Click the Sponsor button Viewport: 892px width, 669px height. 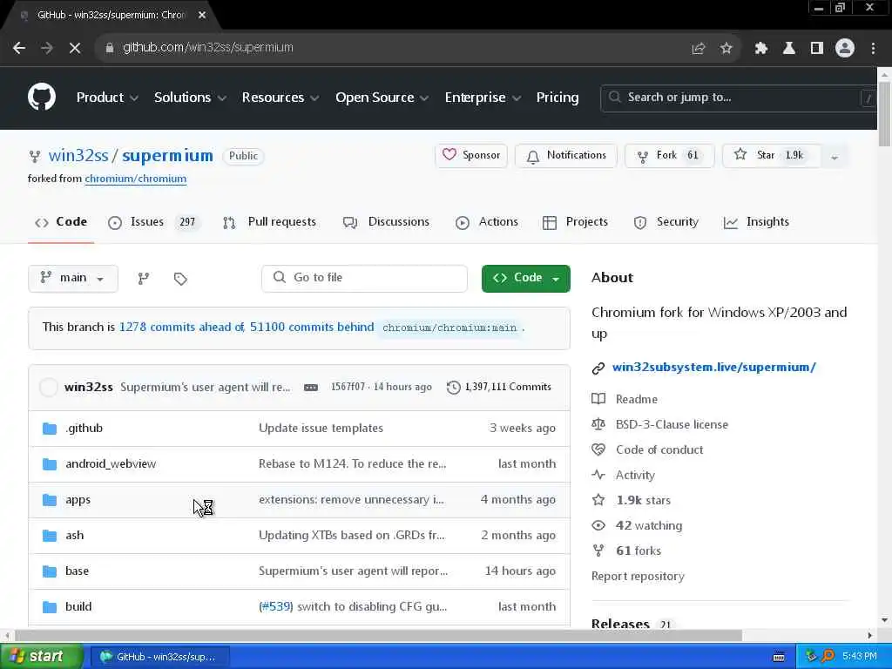(x=471, y=155)
